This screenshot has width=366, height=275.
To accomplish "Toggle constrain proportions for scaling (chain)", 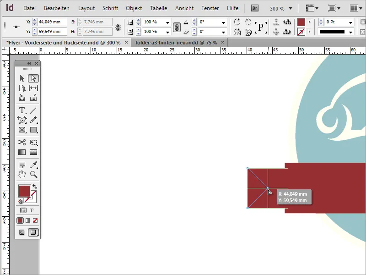I will coord(177,27).
